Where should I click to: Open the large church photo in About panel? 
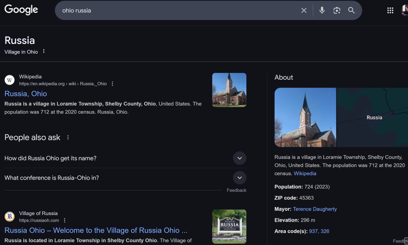pos(305,117)
